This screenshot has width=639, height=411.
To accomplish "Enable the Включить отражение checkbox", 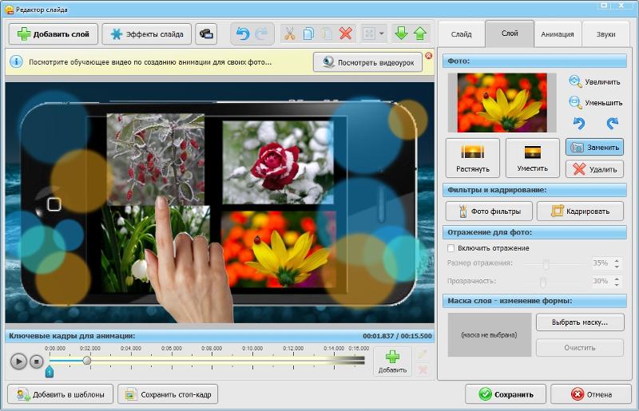I will point(450,248).
